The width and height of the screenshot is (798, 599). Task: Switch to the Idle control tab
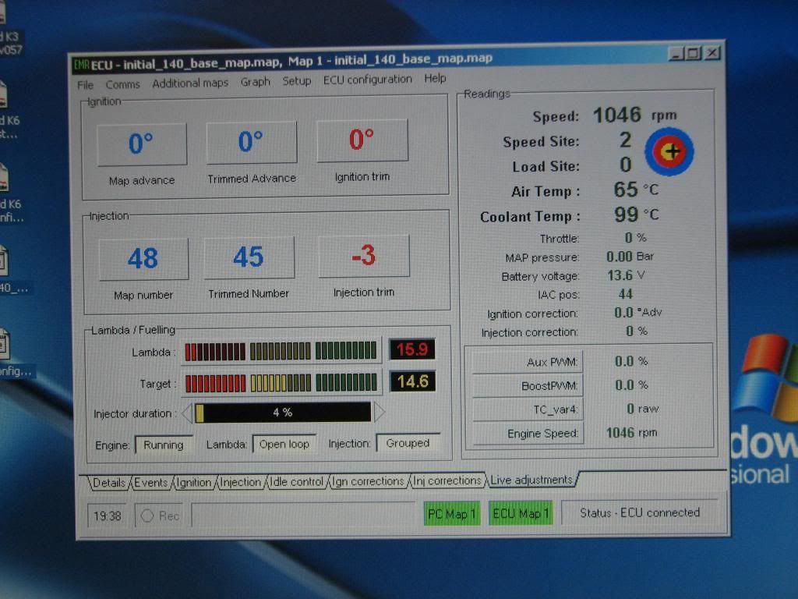coord(297,481)
